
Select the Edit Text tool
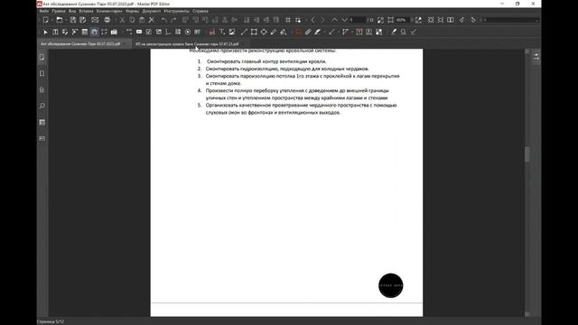point(55,32)
